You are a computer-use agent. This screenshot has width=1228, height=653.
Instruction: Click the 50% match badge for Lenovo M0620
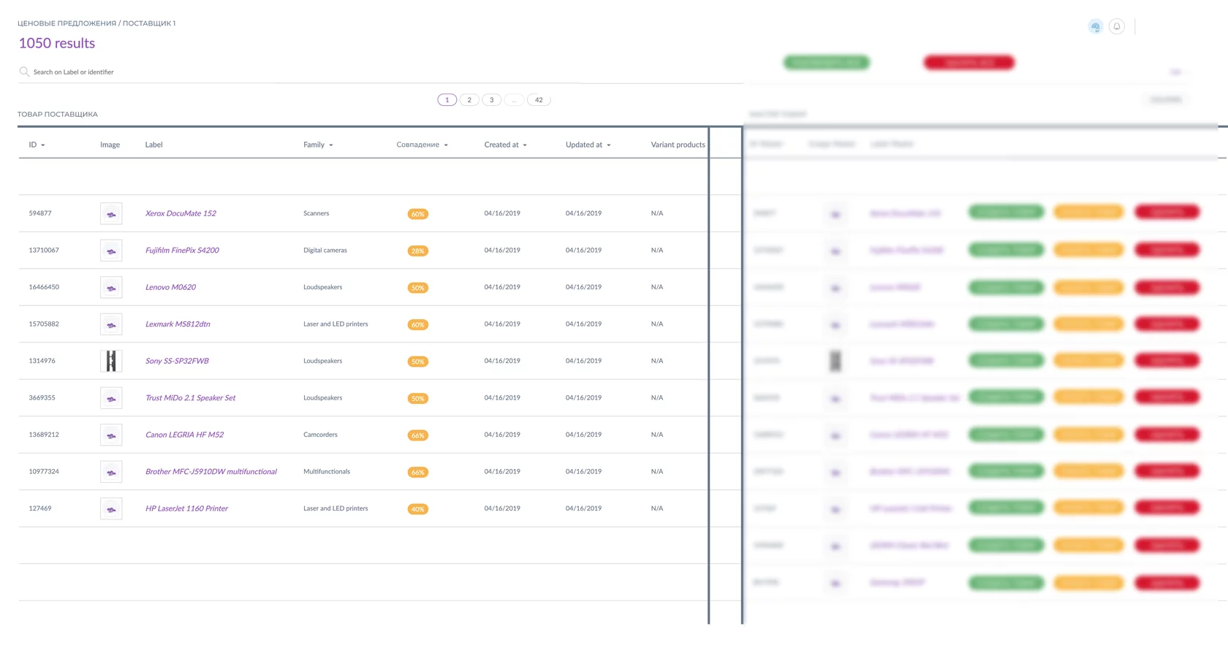(x=417, y=288)
